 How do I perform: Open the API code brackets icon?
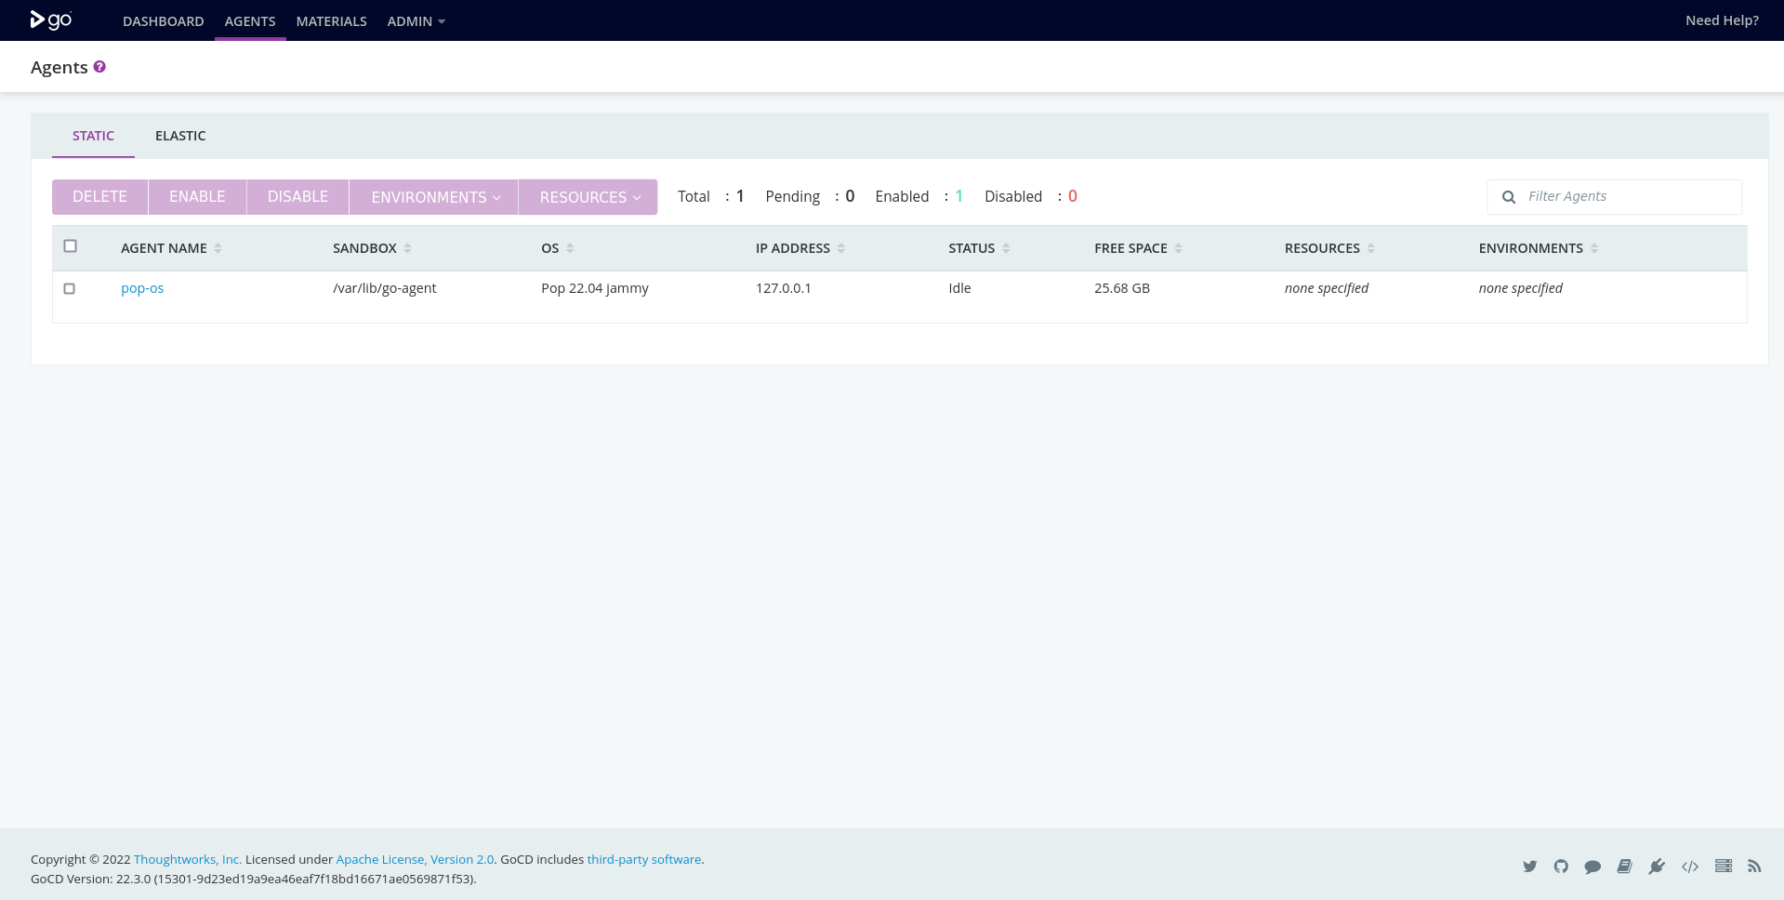(x=1690, y=867)
